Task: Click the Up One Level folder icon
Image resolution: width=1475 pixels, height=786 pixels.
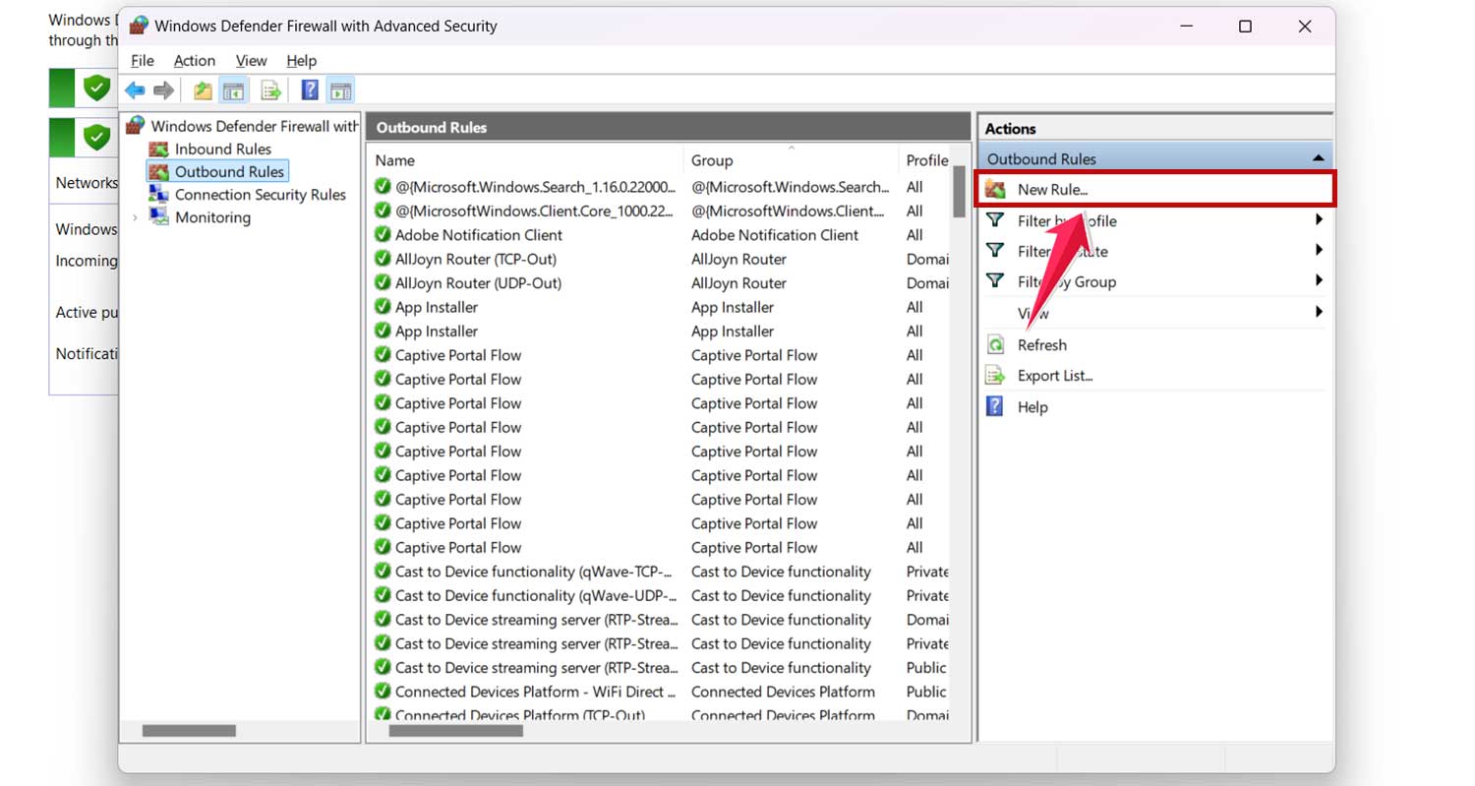Action: point(203,91)
